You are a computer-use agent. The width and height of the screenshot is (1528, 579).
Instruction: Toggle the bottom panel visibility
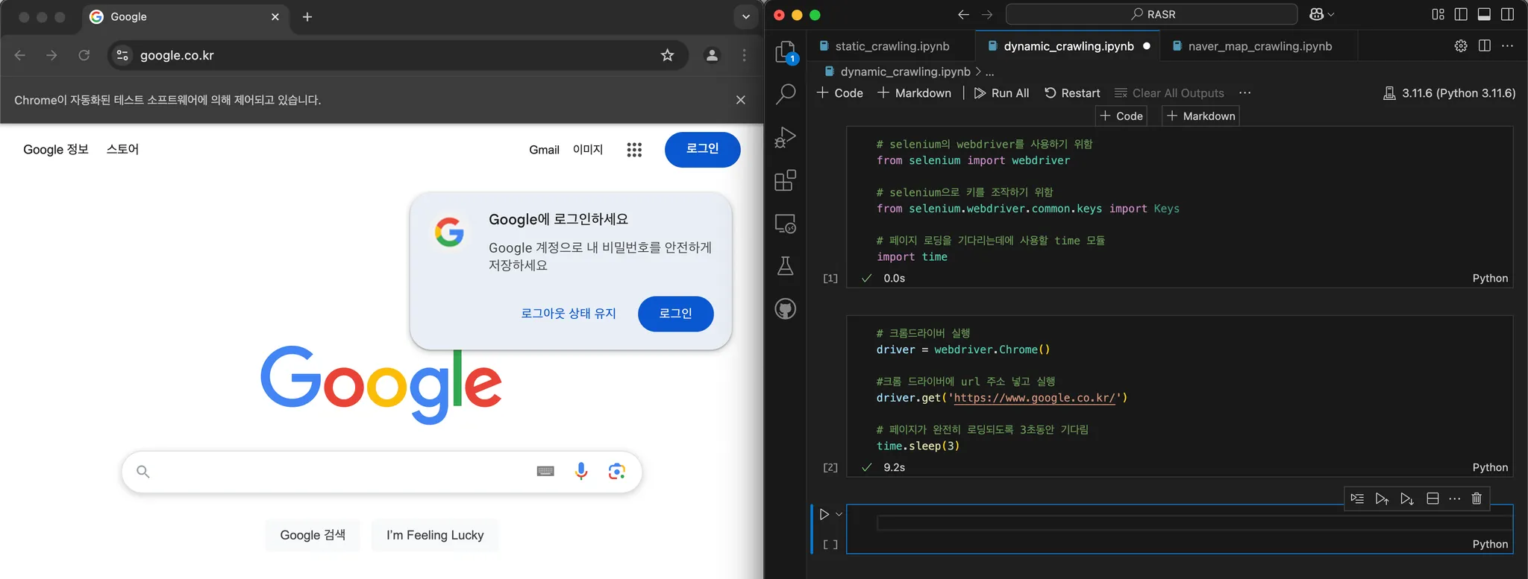(x=1484, y=14)
